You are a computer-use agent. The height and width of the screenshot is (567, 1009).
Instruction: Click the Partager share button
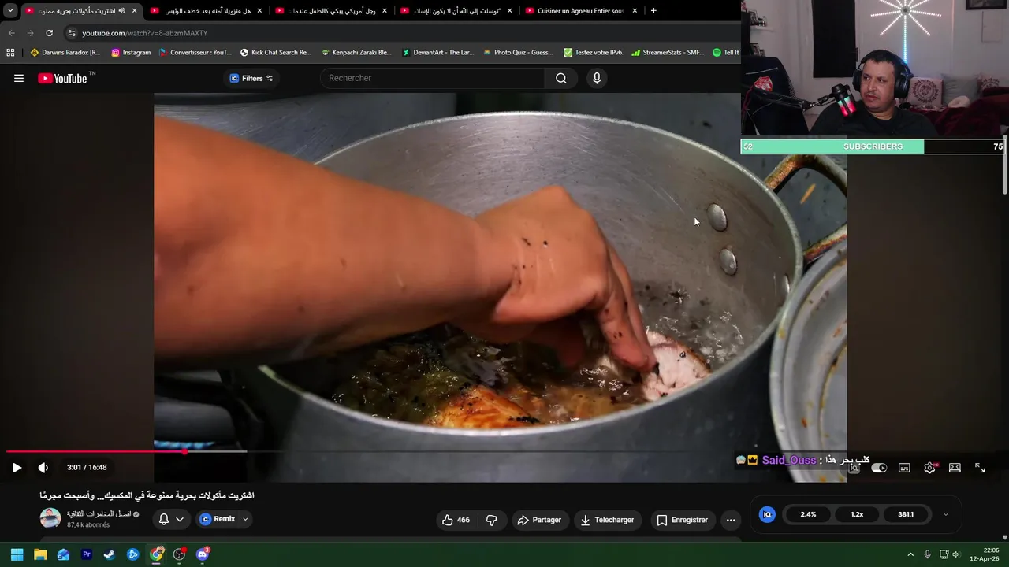pyautogui.click(x=539, y=520)
